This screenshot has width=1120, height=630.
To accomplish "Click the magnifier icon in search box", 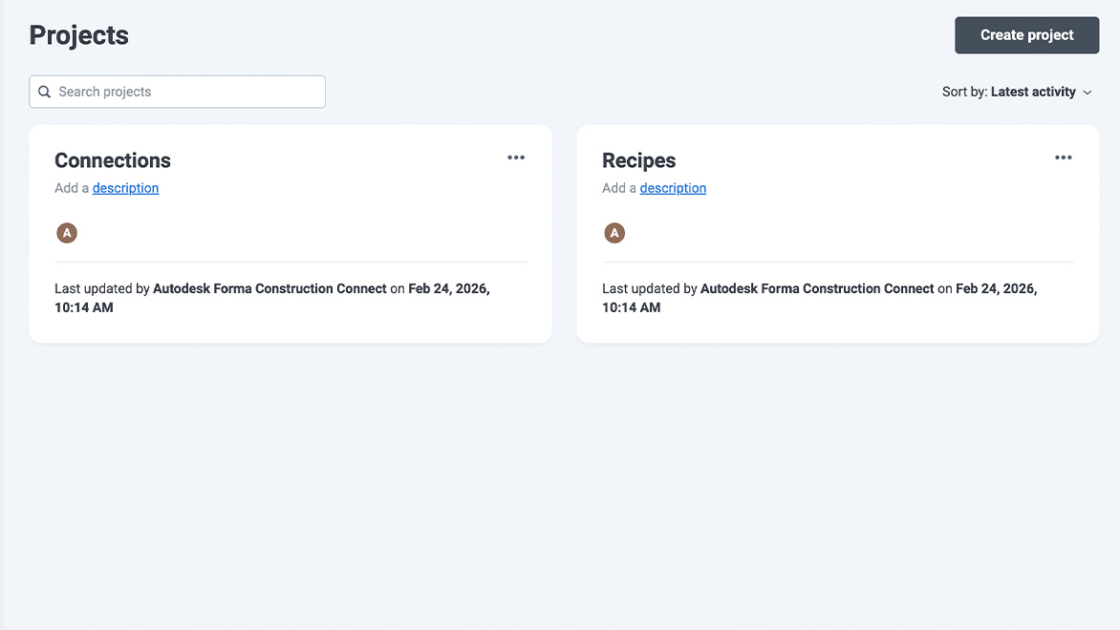I will point(44,92).
